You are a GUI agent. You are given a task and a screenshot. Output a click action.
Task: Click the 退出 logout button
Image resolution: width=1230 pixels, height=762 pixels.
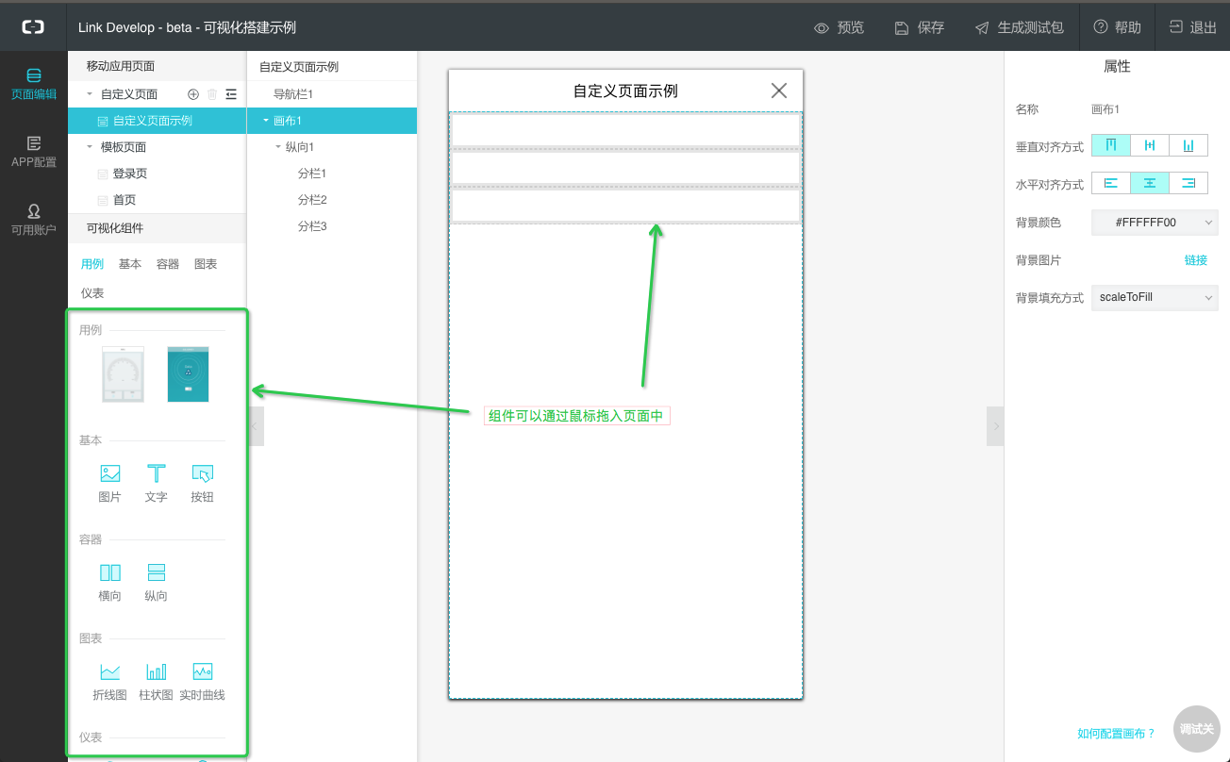click(1192, 27)
